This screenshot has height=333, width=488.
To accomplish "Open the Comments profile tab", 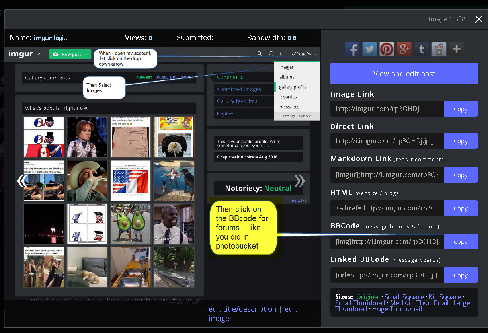I will pos(244,77).
